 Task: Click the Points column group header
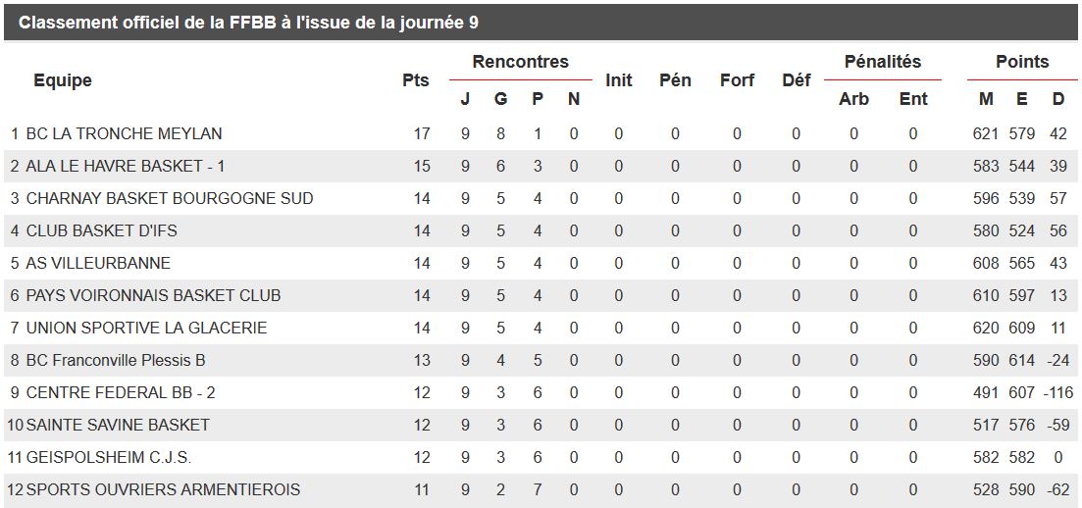point(1022,62)
